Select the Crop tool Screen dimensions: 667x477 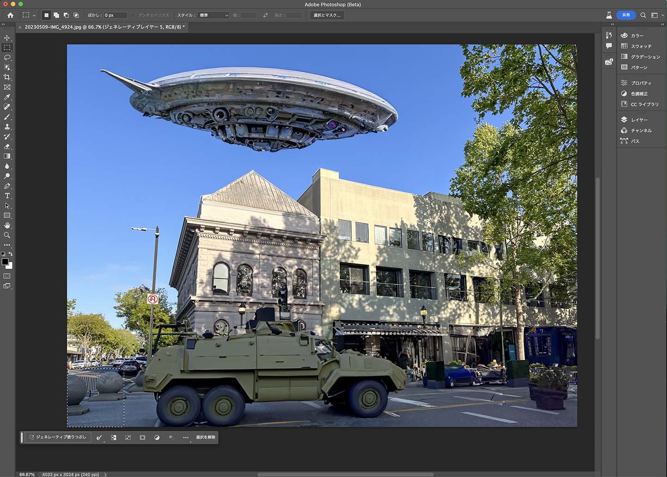click(7, 77)
